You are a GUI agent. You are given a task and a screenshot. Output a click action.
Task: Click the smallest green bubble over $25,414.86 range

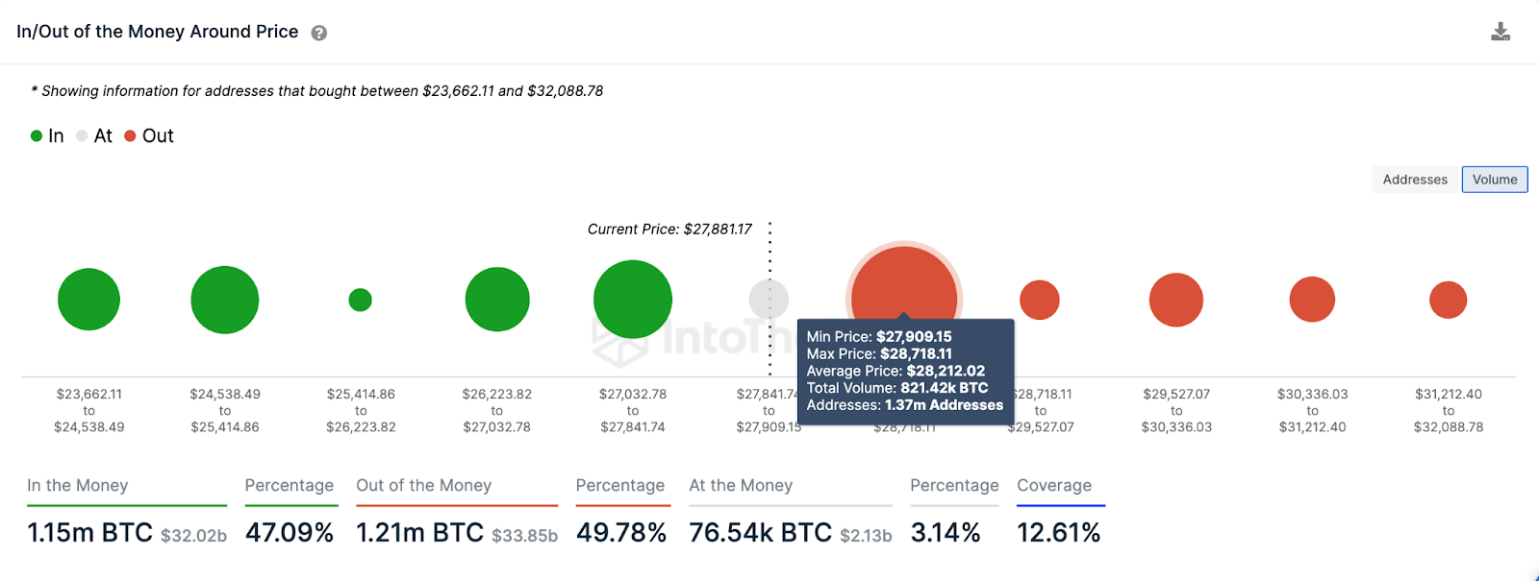[361, 300]
